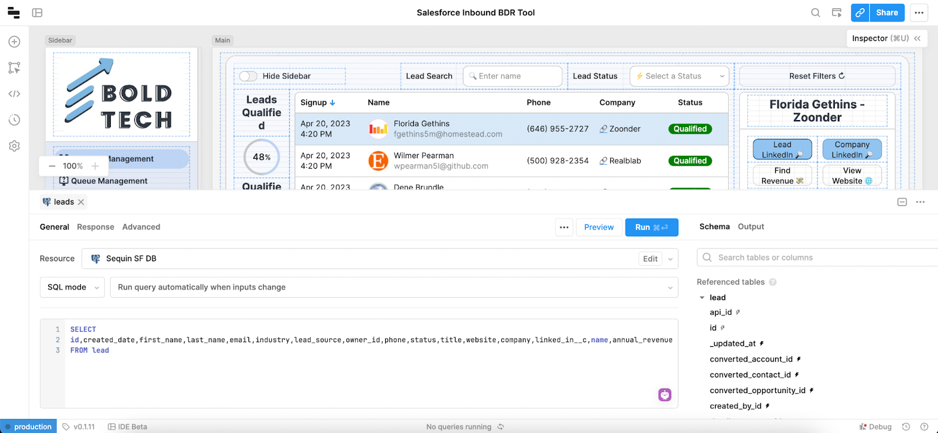Click the Bold Tech logo image
The height and width of the screenshot is (433, 938).
coord(121,94)
